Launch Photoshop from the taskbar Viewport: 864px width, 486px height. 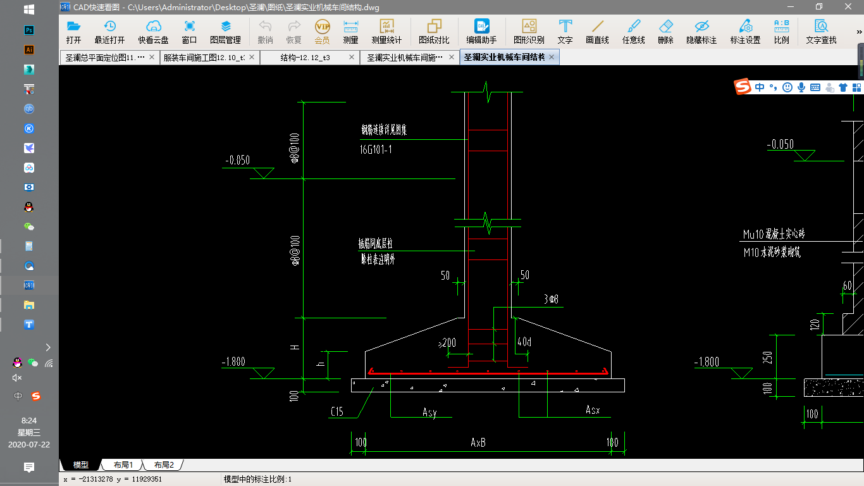click(x=28, y=30)
